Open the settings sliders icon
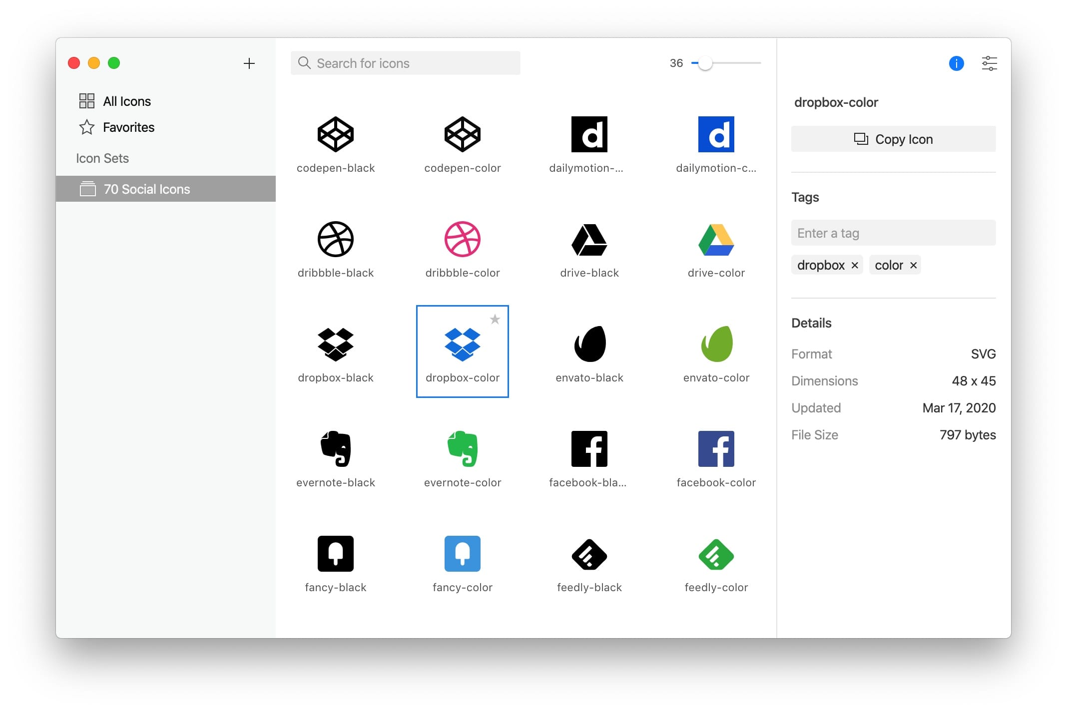The height and width of the screenshot is (712, 1067). click(989, 63)
